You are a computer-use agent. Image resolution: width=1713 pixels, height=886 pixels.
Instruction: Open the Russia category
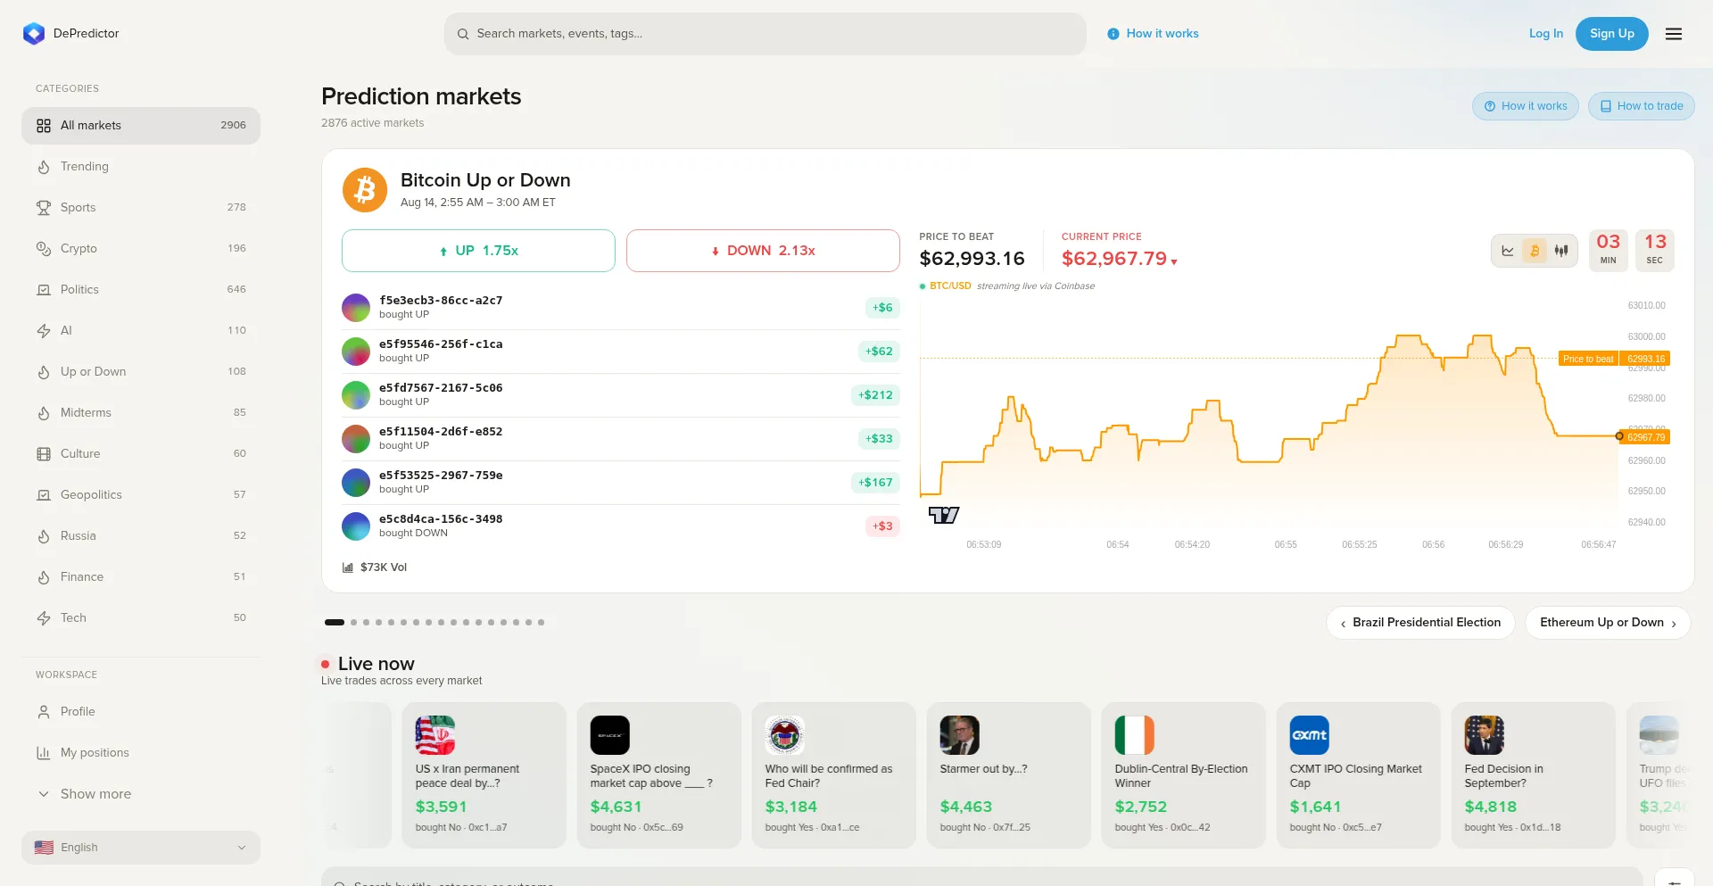point(141,536)
